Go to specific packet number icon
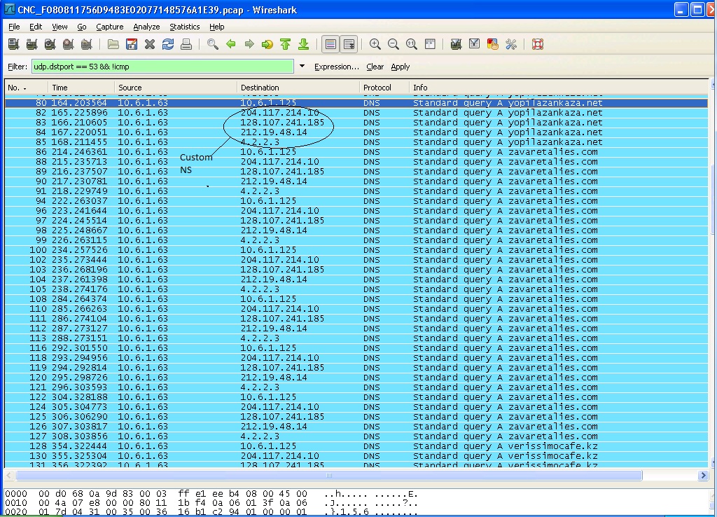This screenshot has width=717, height=517. point(267,44)
